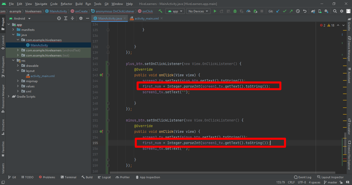Switch to activity_main.xml editor tab
Screen dimensions: 352x185
pos(147,18)
